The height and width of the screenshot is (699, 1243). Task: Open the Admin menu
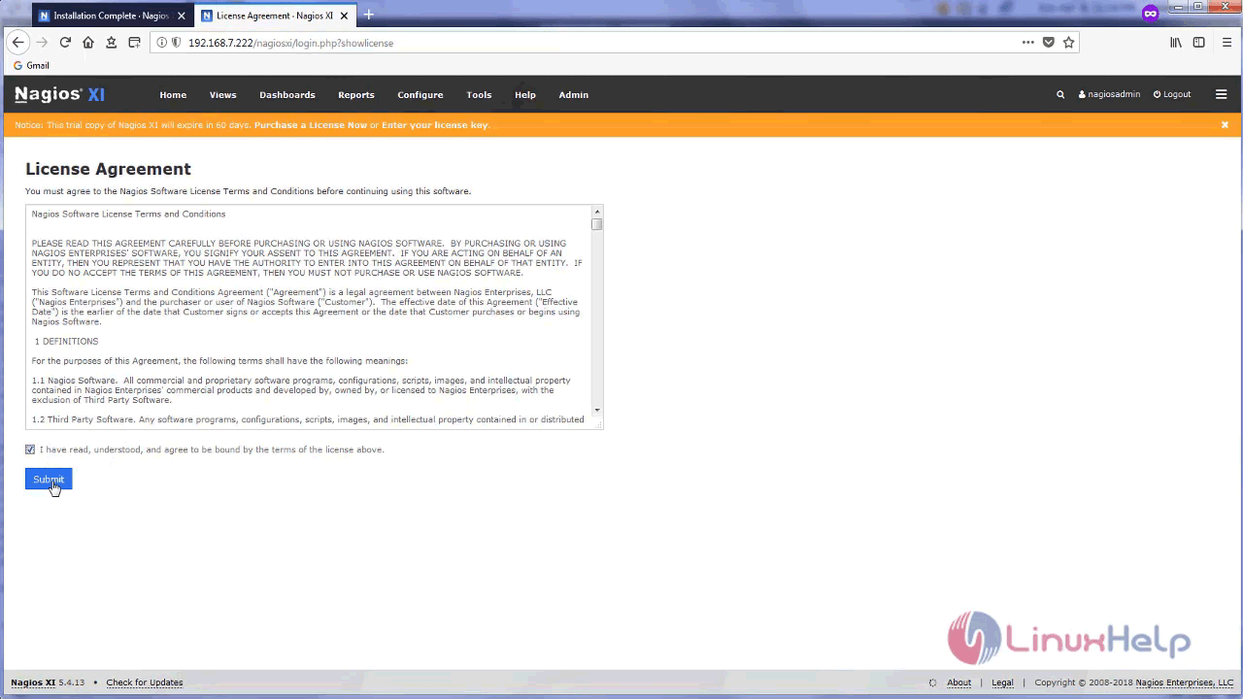(573, 94)
